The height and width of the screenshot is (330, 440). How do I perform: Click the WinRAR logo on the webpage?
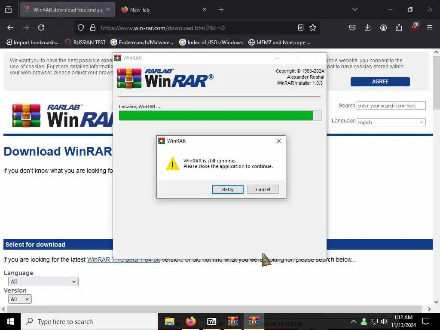pos(62,116)
